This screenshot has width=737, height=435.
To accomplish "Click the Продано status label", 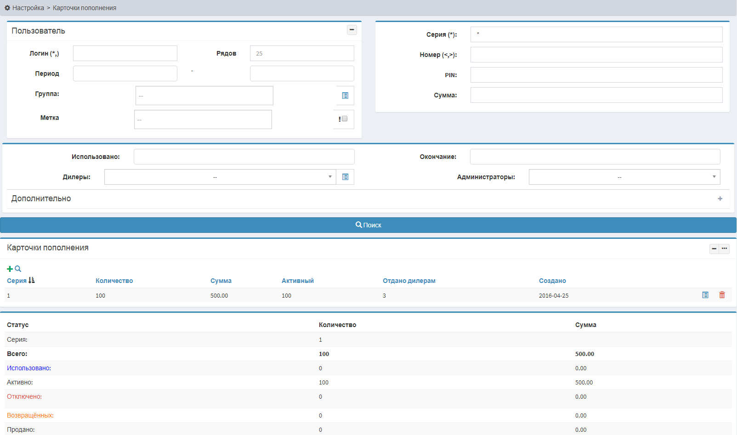I will point(21,429).
